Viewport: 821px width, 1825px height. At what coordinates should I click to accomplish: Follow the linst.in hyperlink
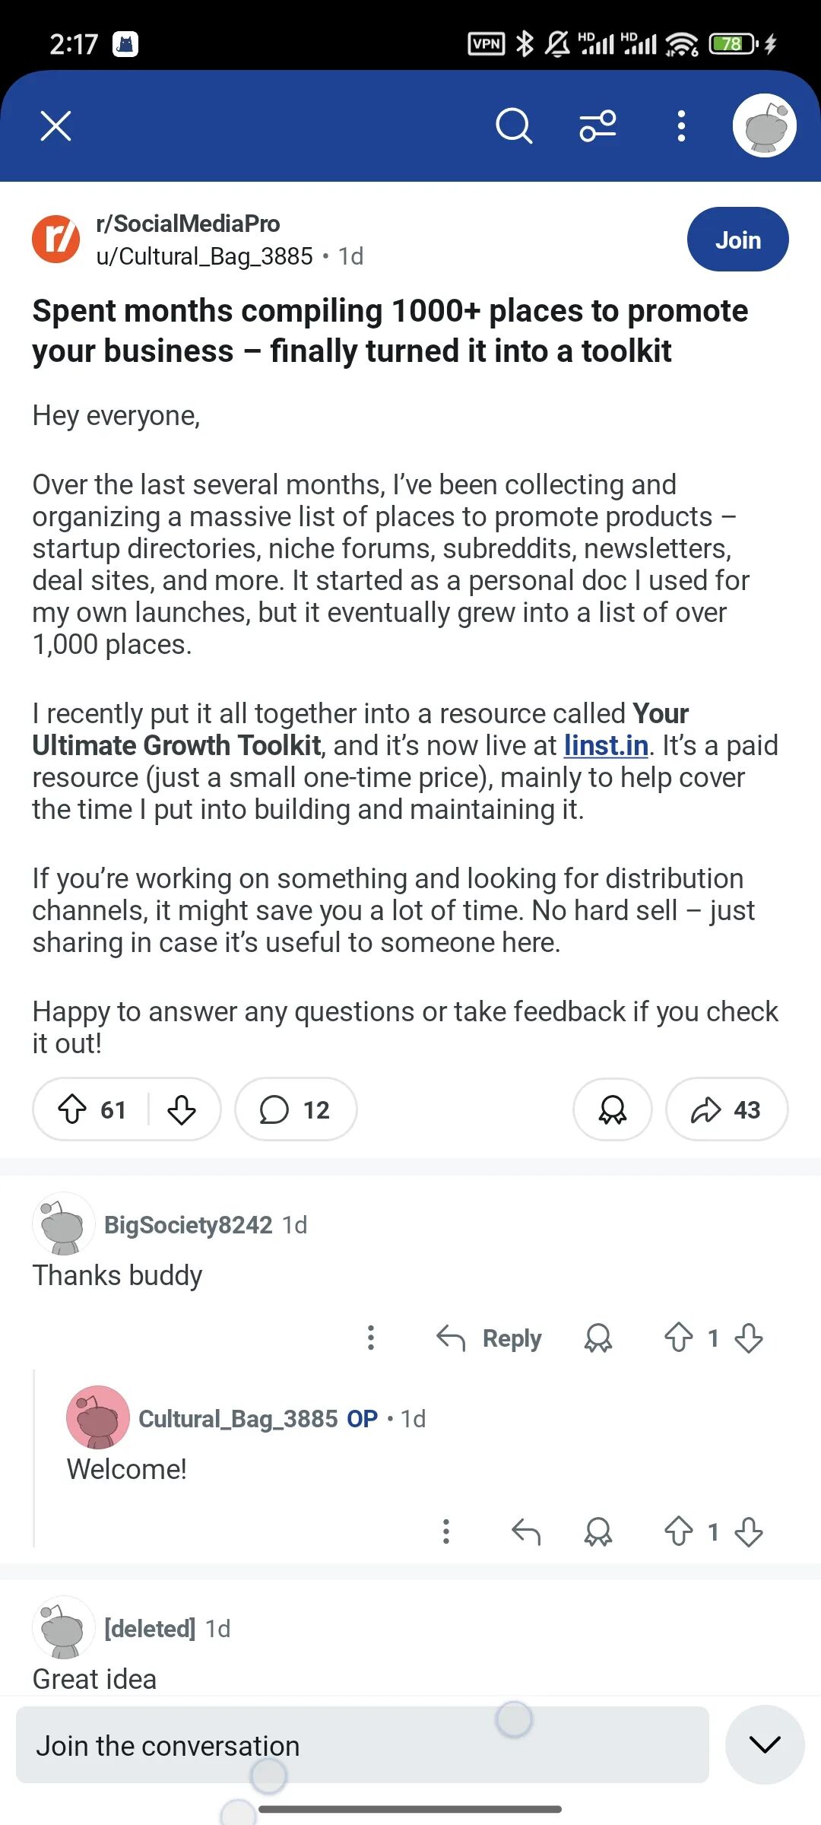pyautogui.click(x=606, y=746)
